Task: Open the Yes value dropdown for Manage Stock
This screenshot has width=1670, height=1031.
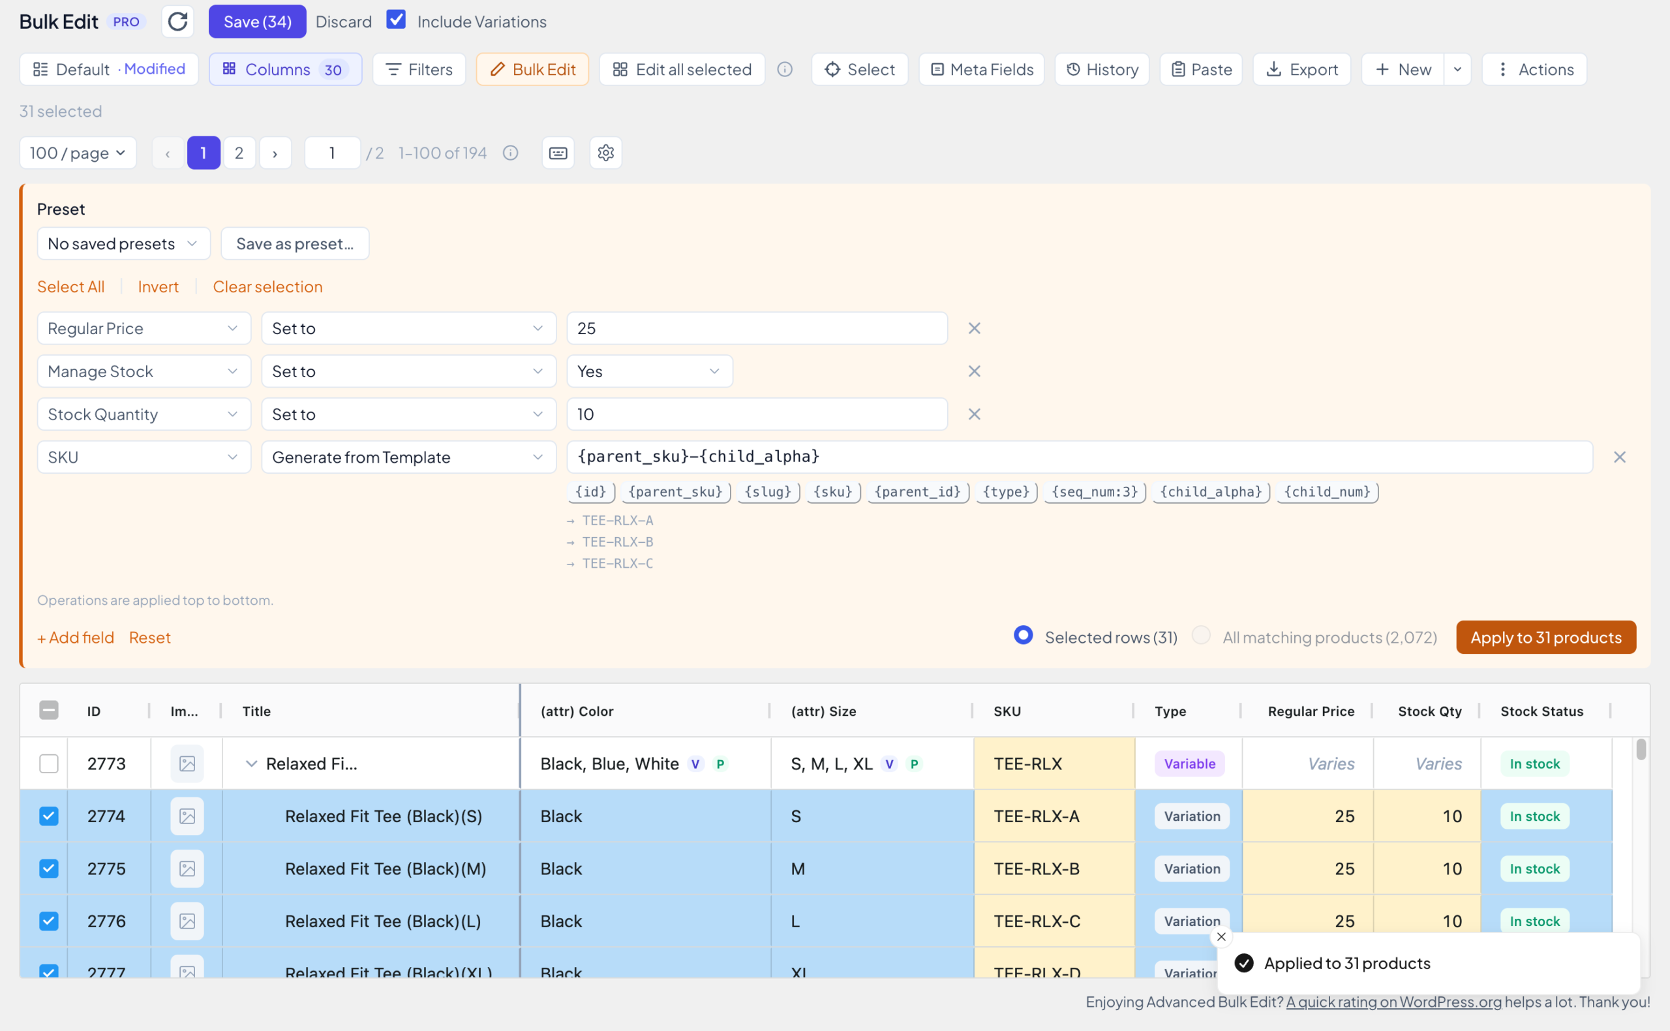Action: (x=650, y=372)
